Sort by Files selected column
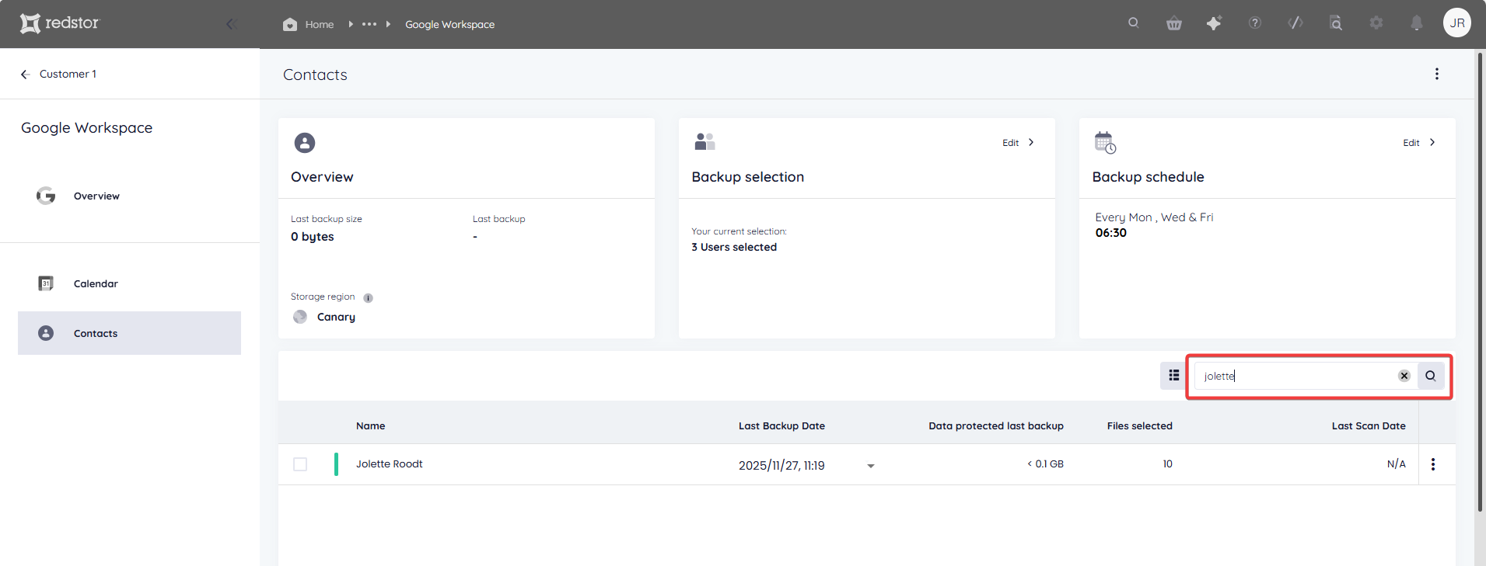This screenshot has width=1486, height=566. coord(1140,426)
